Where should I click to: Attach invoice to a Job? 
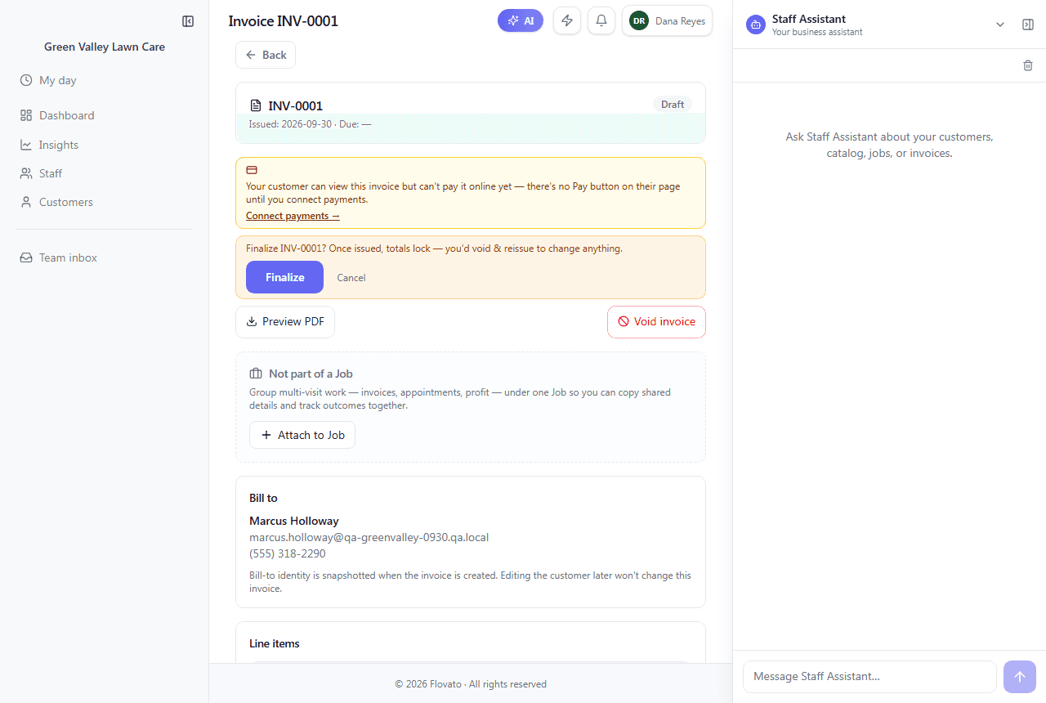pyautogui.click(x=302, y=435)
